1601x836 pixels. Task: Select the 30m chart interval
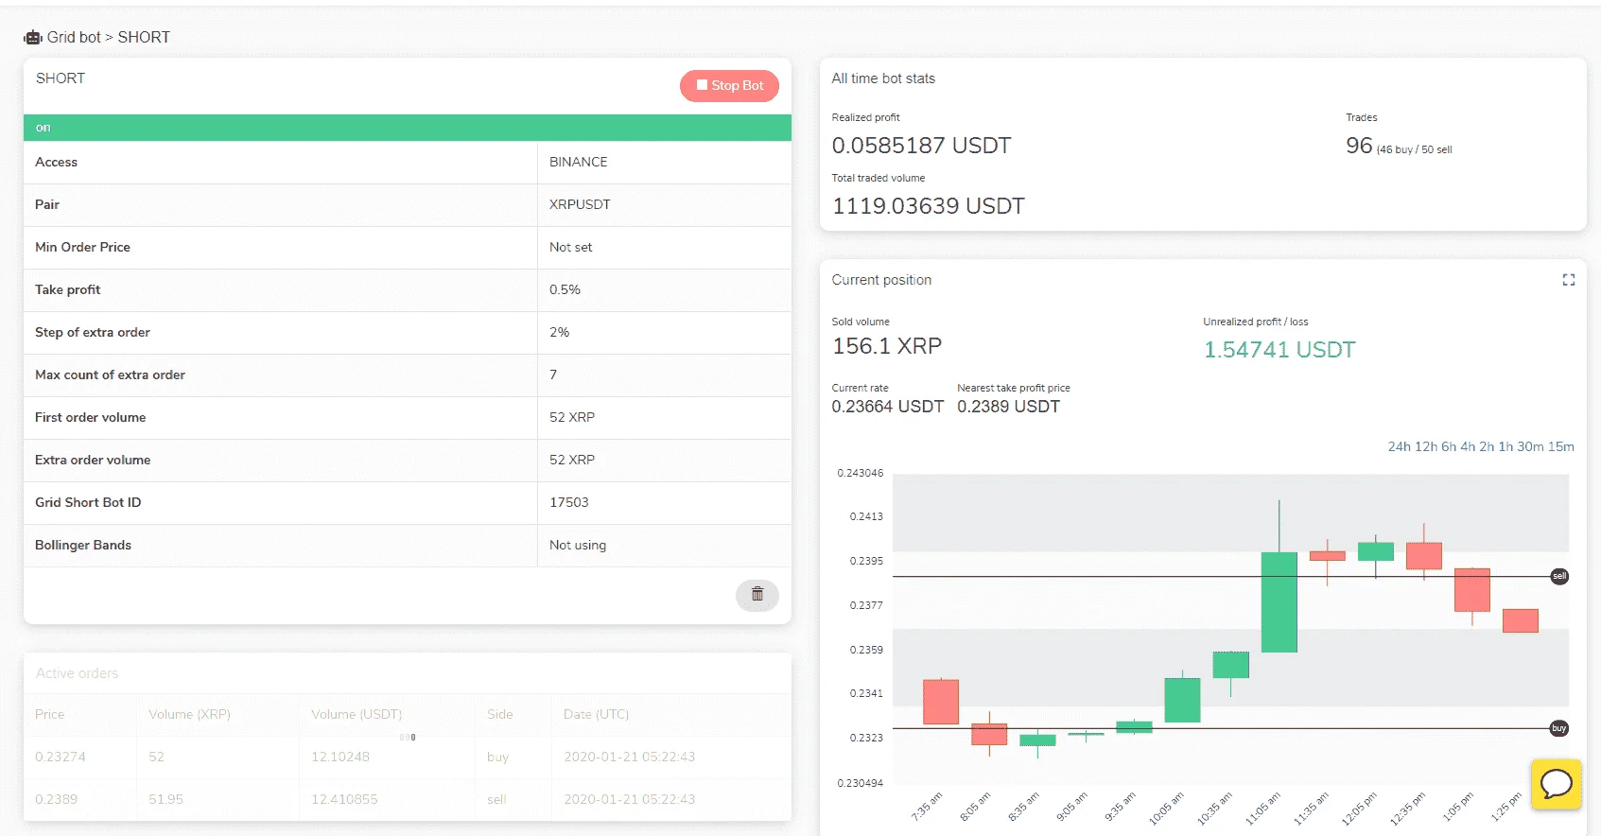click(x=1530, y=446)
